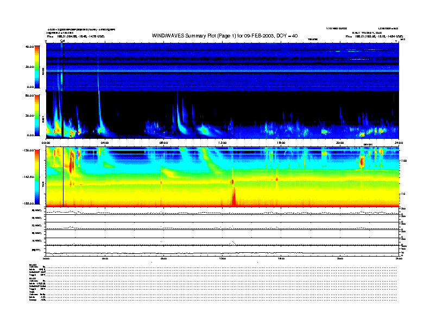Click the black vertical Cal line in TNR panel

(64, 177)
